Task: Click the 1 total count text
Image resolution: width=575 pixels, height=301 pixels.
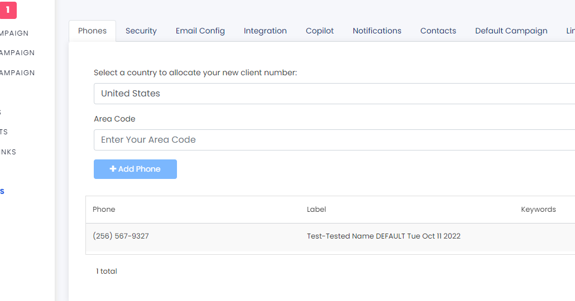Action: click(x=106, y=271)
